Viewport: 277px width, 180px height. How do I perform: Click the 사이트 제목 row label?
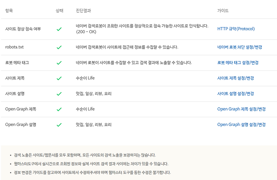coord(15,78)
